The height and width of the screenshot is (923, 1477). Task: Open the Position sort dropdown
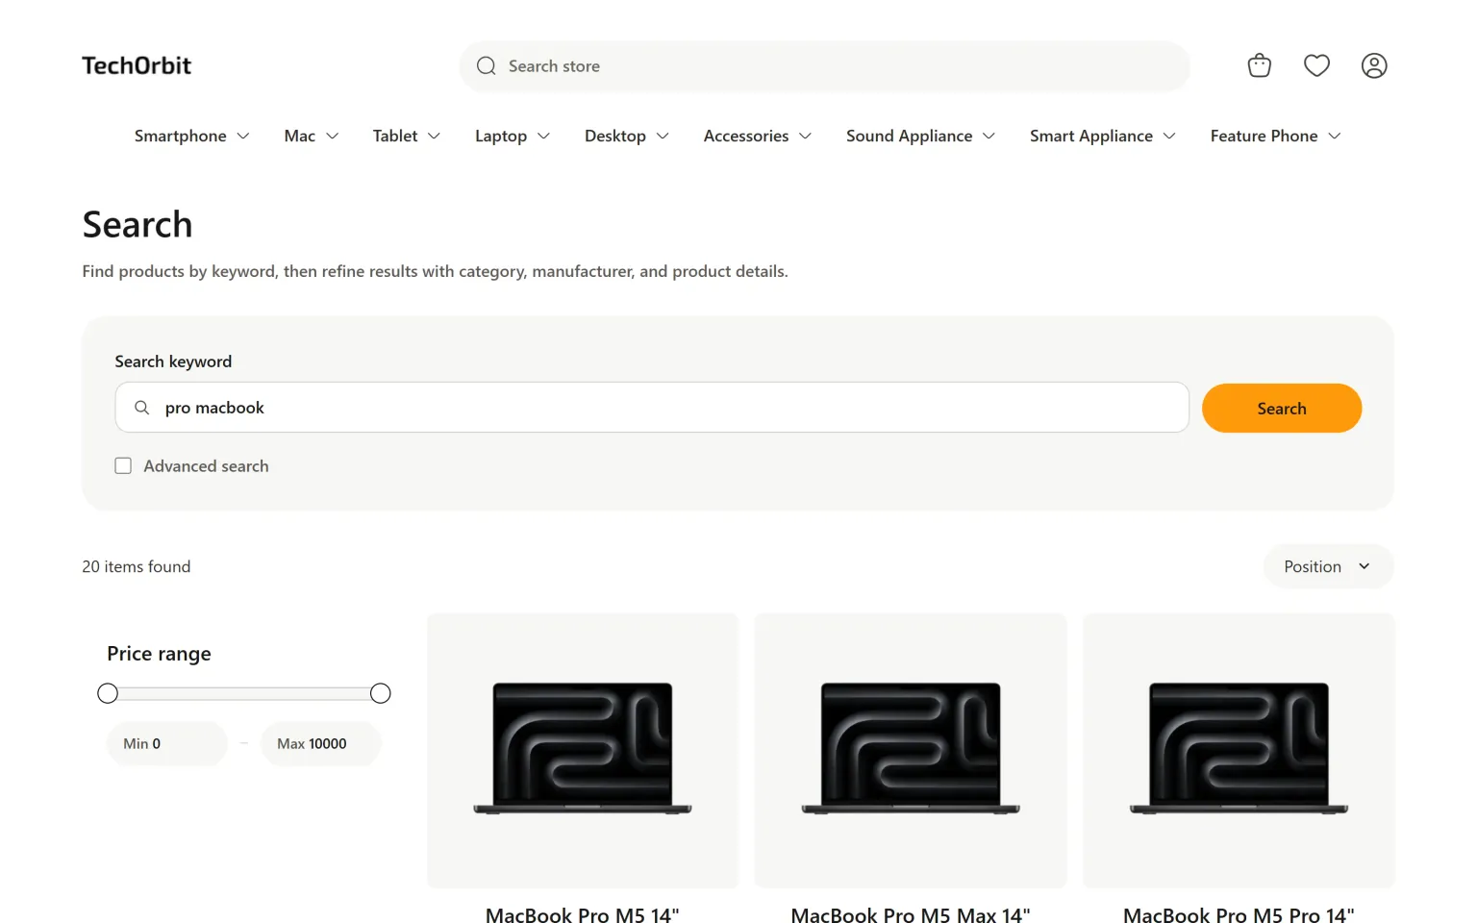point(1328,566)
